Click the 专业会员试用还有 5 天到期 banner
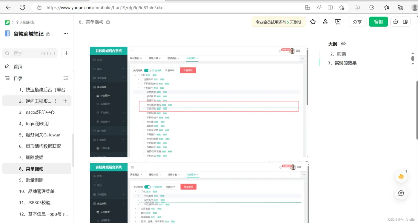 tap(279, 22)
